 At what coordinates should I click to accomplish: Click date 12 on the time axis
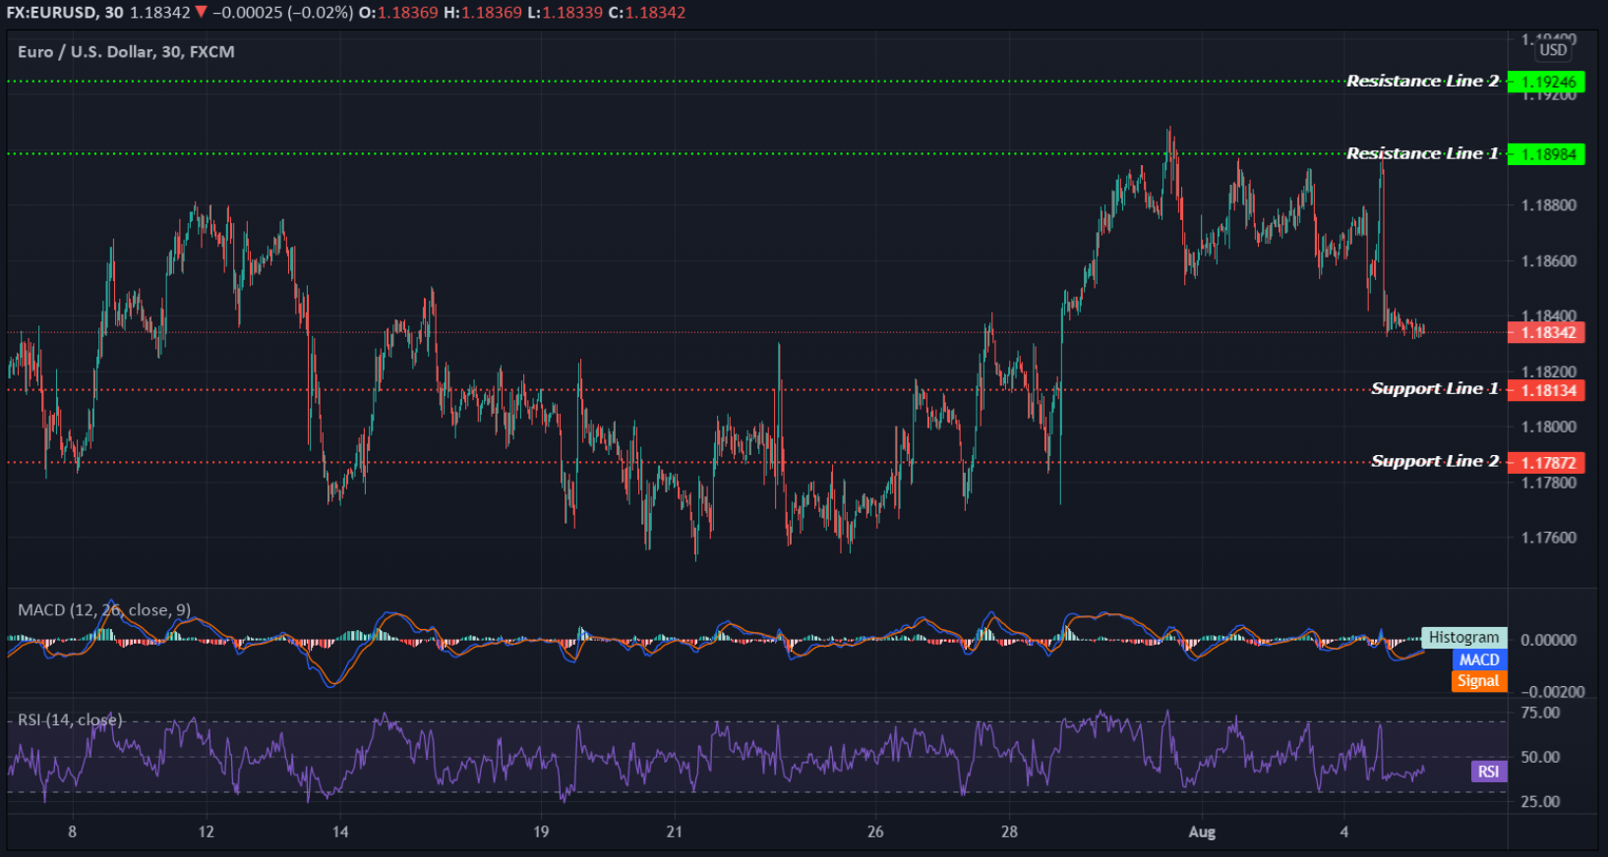(206, 831)
